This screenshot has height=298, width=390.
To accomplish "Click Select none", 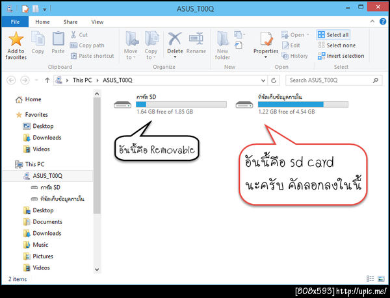I will coord(337,45).
